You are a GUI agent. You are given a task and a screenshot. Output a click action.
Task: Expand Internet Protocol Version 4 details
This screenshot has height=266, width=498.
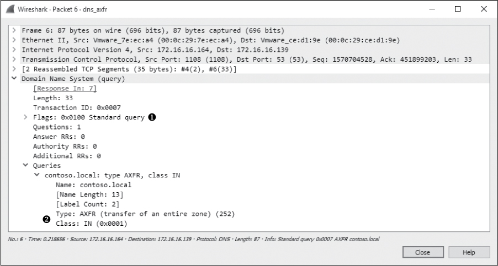point(15,50)
